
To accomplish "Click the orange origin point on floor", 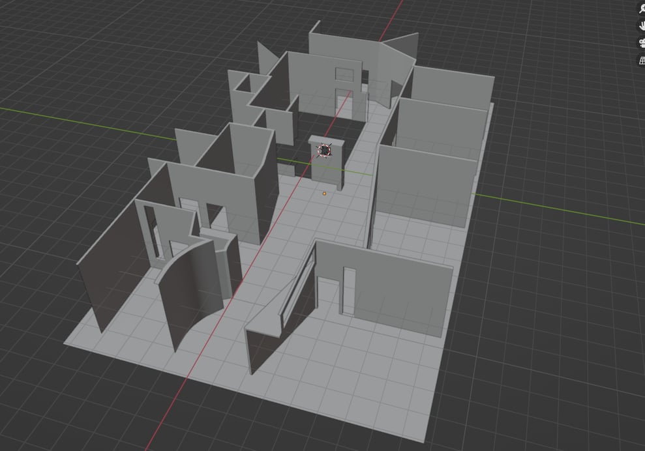I will (x=324, y=194).
